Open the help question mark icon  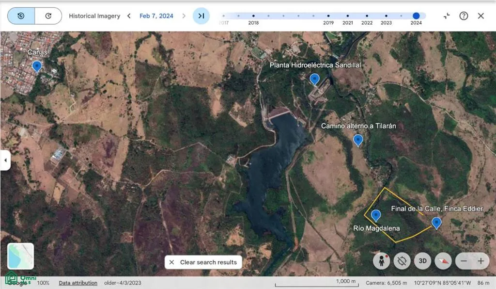pyautogui.click(x=464, y=16)
